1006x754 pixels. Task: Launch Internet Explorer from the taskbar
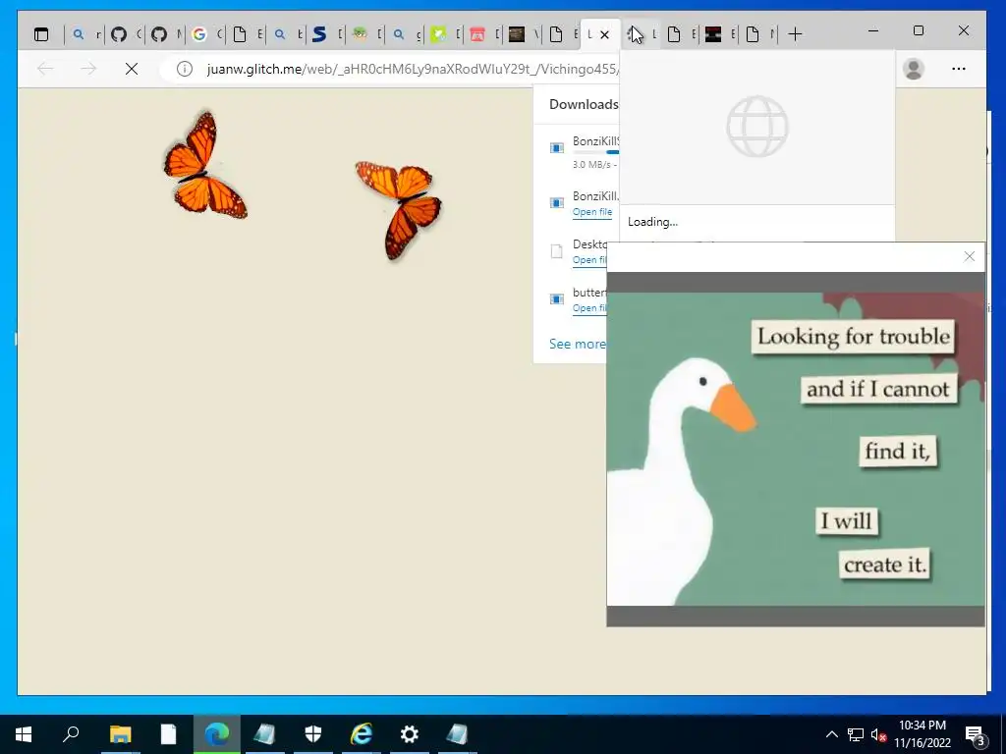point(362,734)
